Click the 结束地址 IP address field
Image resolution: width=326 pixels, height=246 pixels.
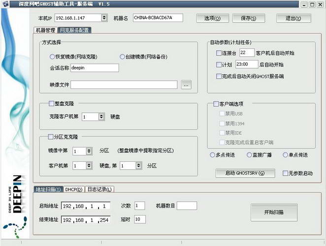point(86,220)
